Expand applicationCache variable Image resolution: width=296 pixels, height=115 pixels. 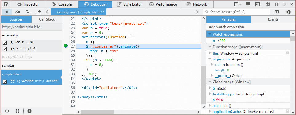click(x=210, y=111)
